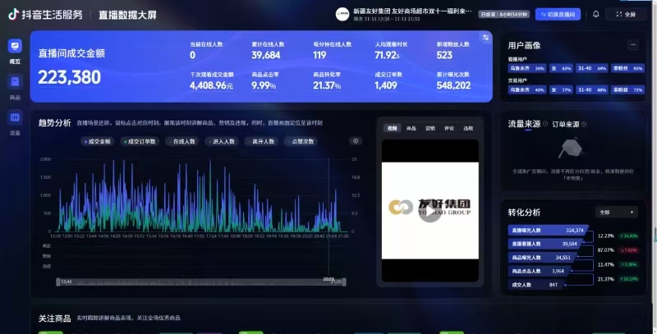Click the 成交订单数 1,409 metric
The height and width of the screenshot is (334, 657).
click(388, 80)
